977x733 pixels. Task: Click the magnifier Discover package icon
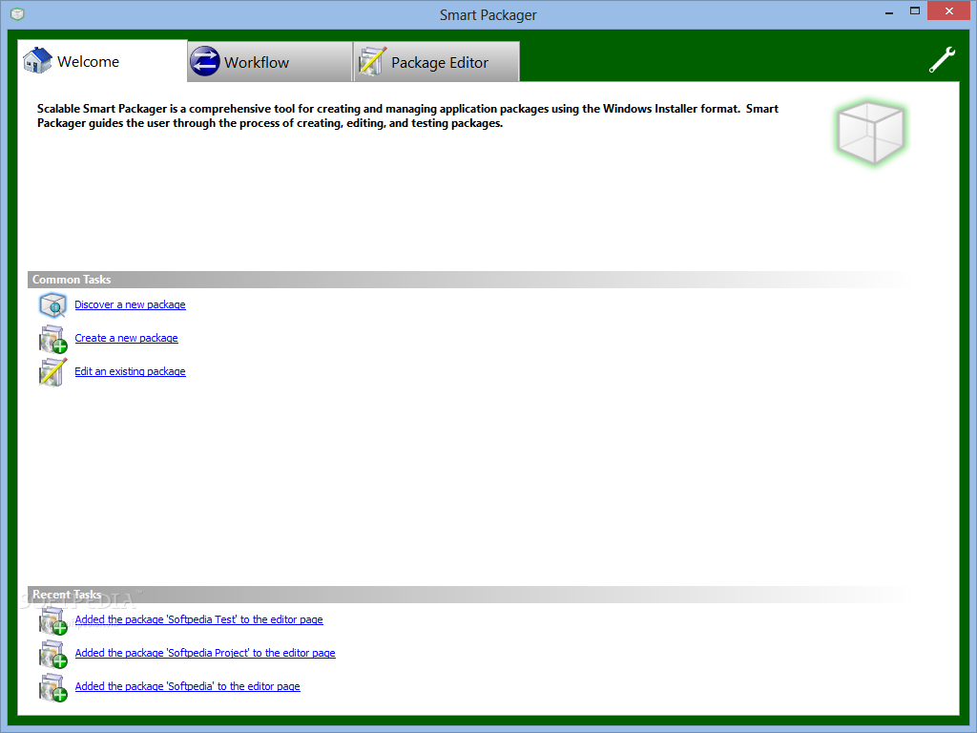point(52,304)
